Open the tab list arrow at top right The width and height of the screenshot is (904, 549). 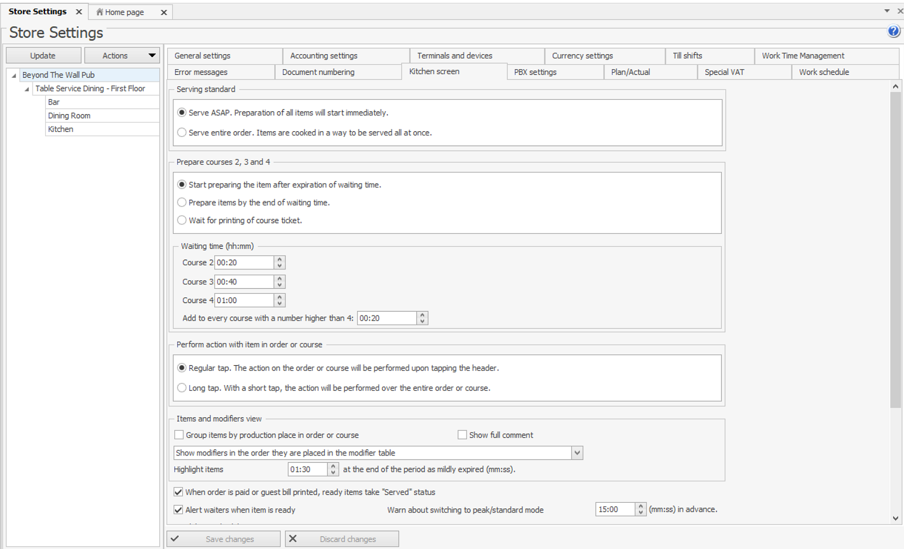886,11
